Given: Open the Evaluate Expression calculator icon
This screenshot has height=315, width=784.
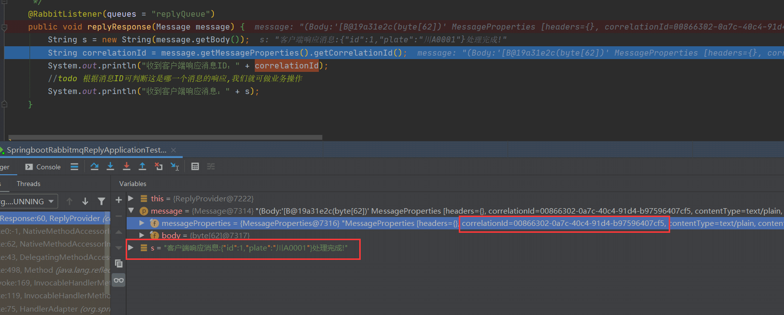Looking at the screenshot, I should click(x=195, y=166).
